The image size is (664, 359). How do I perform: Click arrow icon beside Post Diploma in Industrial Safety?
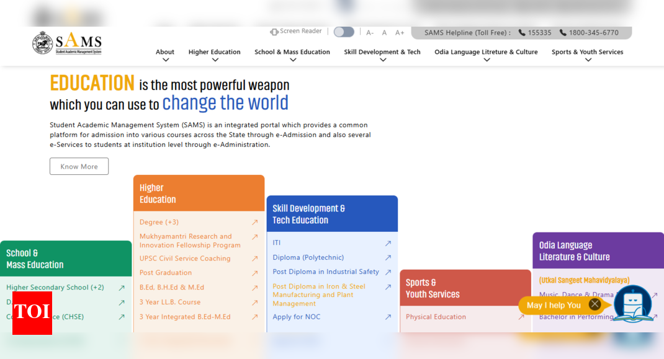(388, 272)
